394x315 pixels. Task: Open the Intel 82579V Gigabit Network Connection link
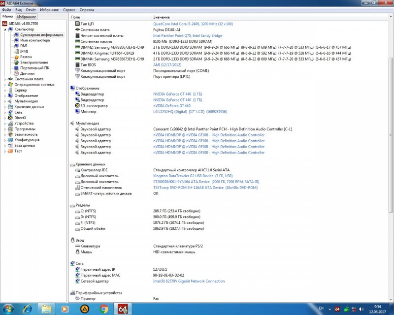[x=189, y=281]
